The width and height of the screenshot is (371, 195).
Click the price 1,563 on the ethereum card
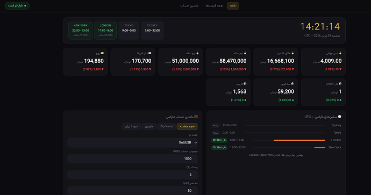240,91
